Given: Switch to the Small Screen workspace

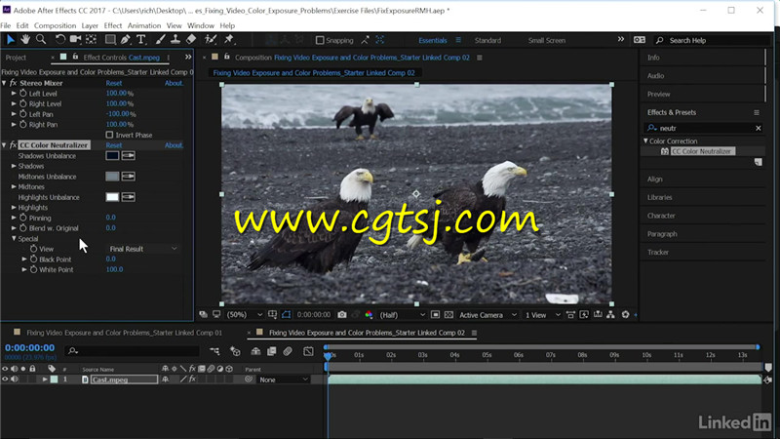Looking at the screenshot, I should pyautogui.click(x=547, y=40).
